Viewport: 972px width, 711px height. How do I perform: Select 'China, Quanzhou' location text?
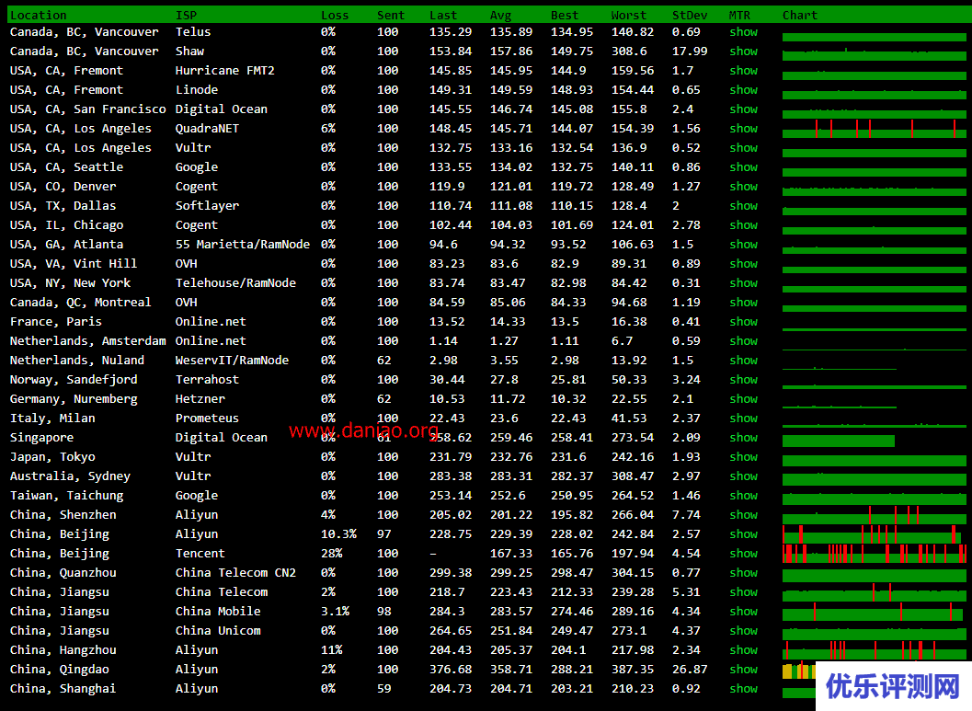tap(63, 573)
